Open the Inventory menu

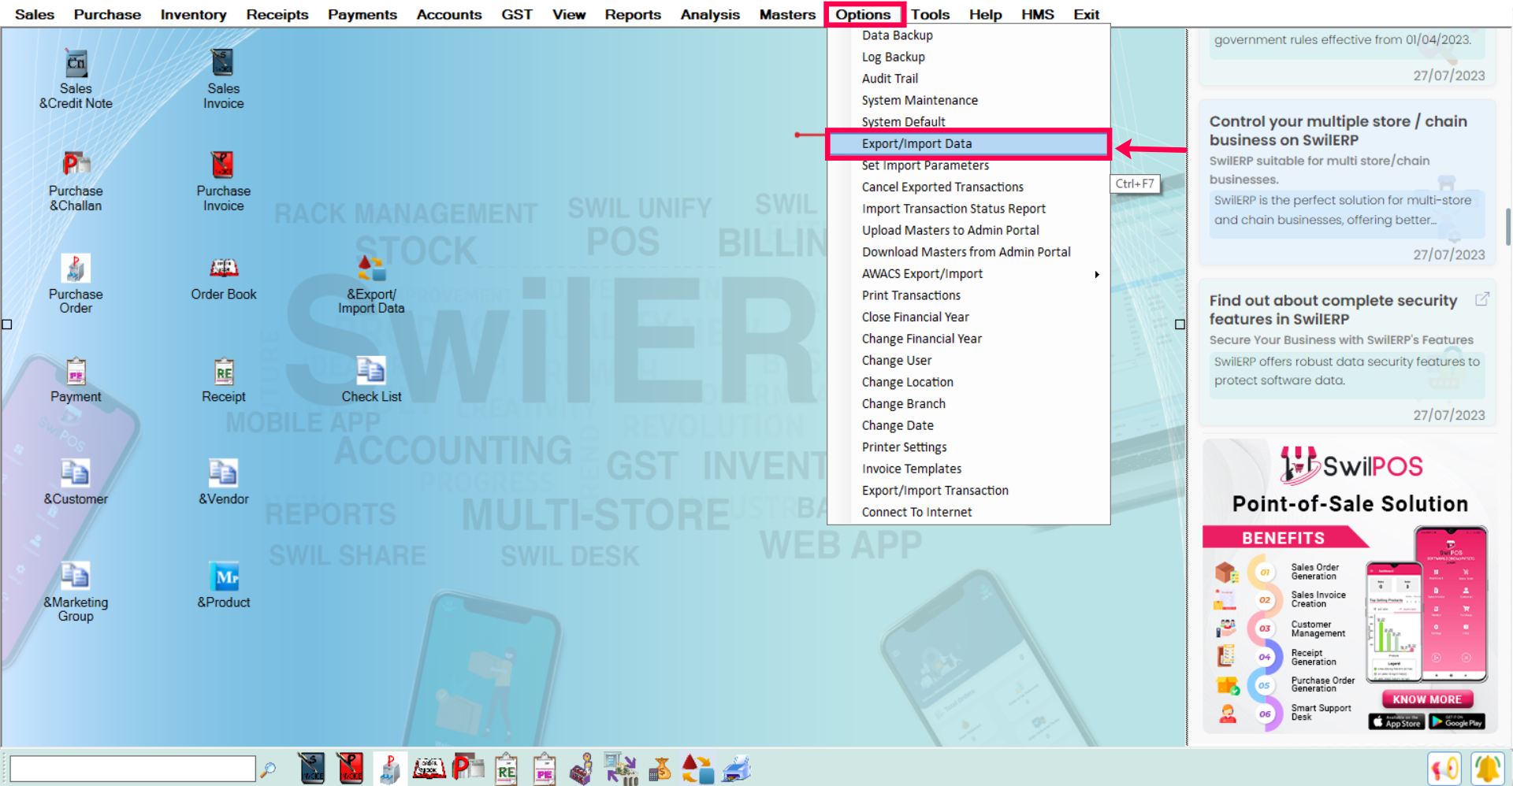click(193, 14)
